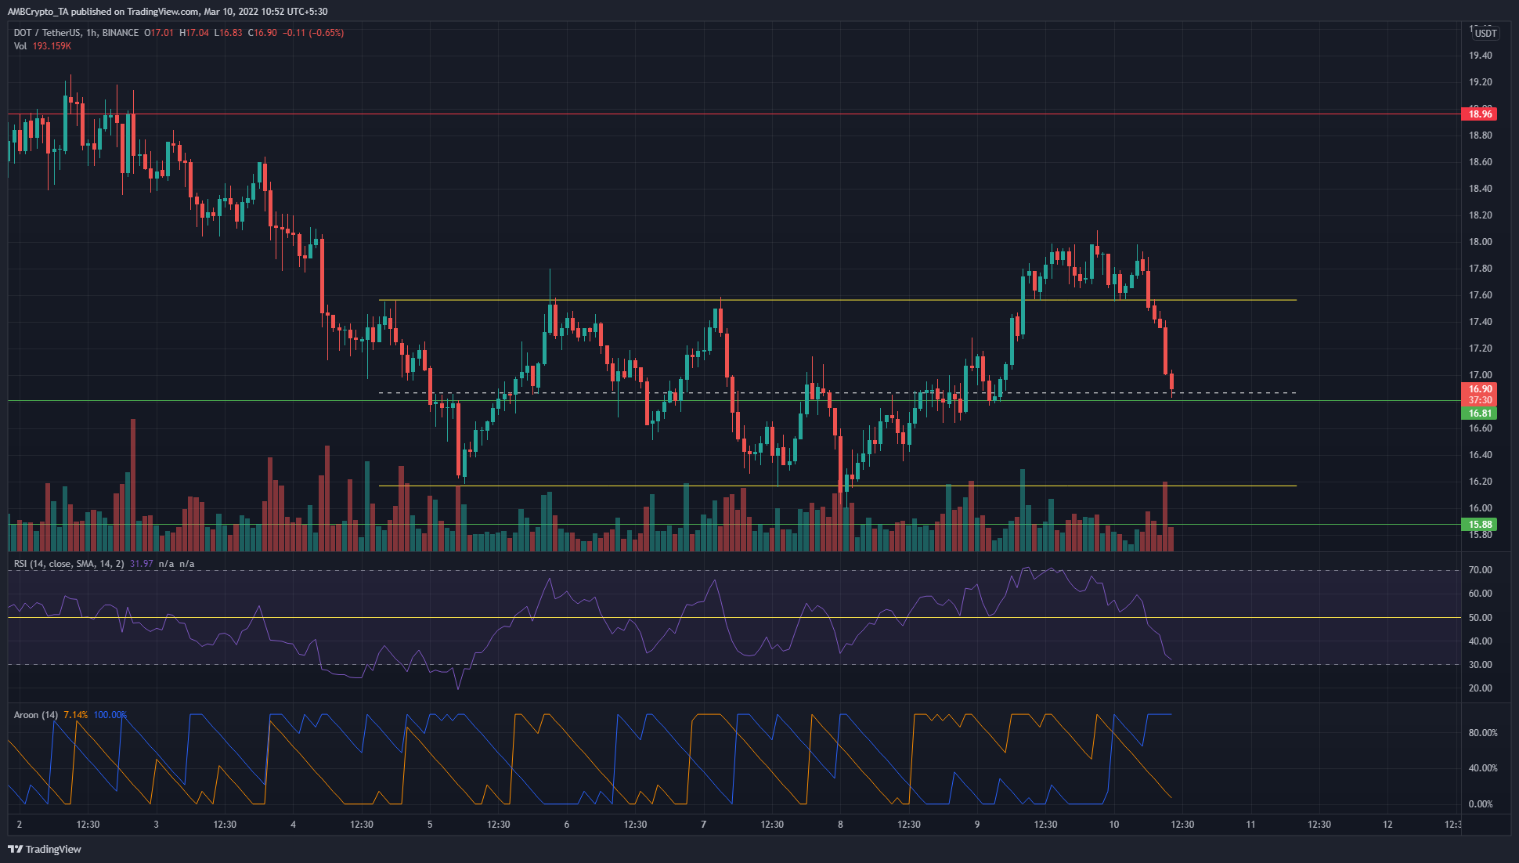This screenshot has height=863, width=1519.
Task: Click the green 15.88 price label
Action: click(x=1479, y=525)
